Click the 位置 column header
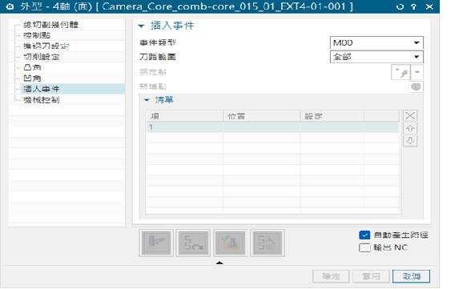Screen dimensions: 475x289 point(262,116)
